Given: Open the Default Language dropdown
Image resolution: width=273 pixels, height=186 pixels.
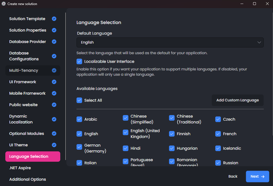Looking at the screenshot, I should tap(170, 42).
